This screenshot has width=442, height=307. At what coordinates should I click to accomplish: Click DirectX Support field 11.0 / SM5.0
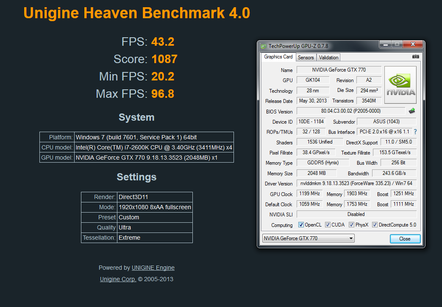[x=399, y=142]
